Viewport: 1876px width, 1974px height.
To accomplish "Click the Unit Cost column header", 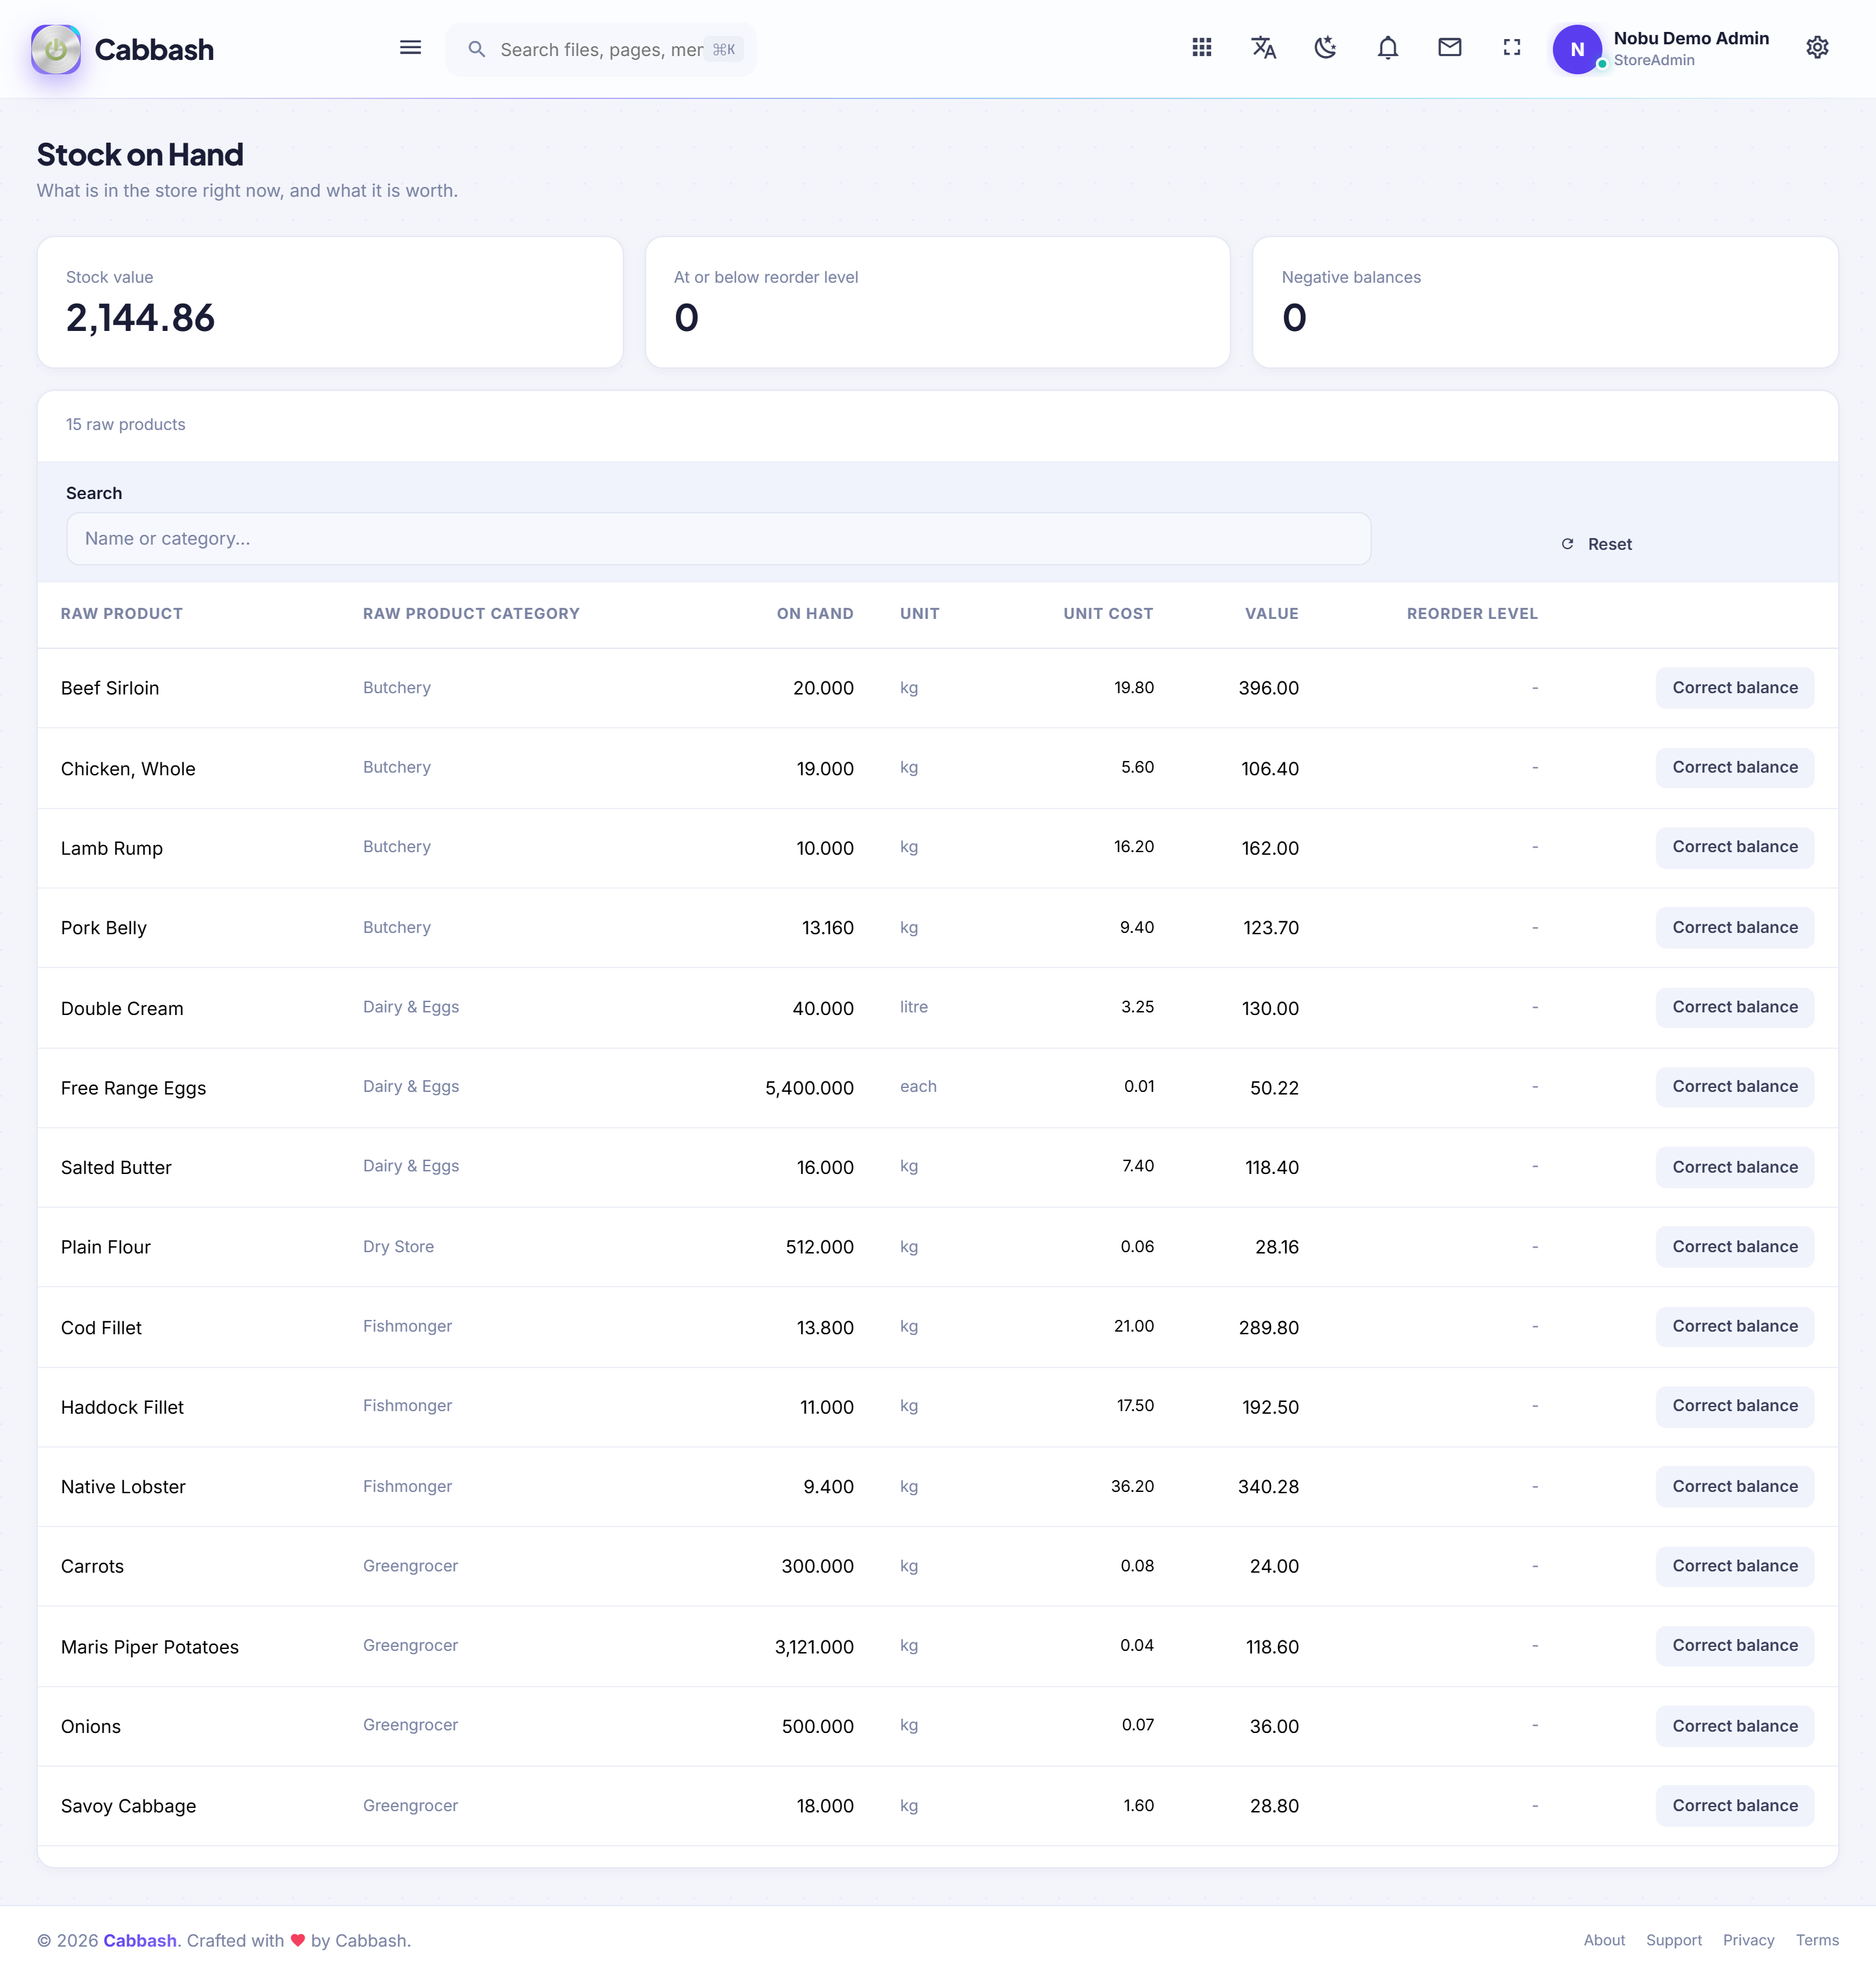I will [x=1108, y=614].
